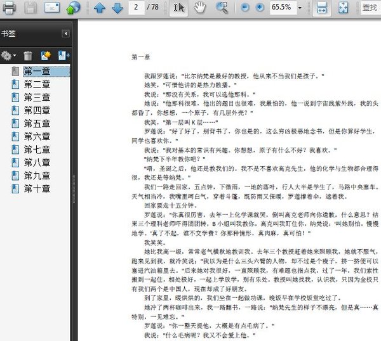This screenshot has width=381, height=341.
Task: Click bookmark page icon beside 第二章
Action: pos(15,84)
